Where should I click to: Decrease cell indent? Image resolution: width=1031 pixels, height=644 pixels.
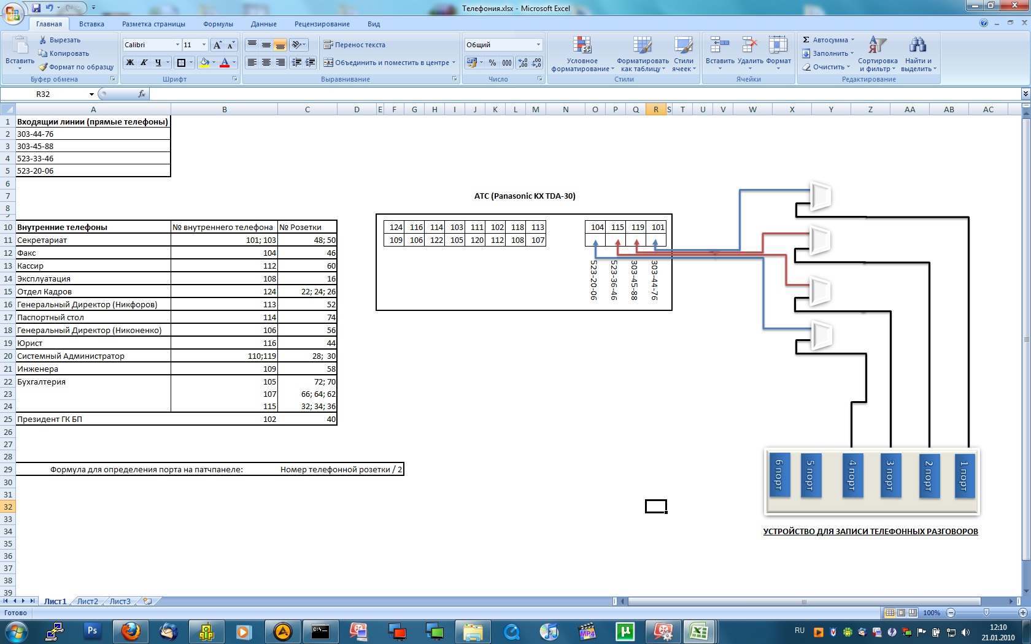point(297,63)
